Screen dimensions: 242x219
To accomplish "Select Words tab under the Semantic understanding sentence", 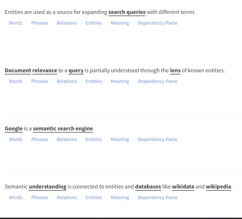I will [x=16, y=197].
